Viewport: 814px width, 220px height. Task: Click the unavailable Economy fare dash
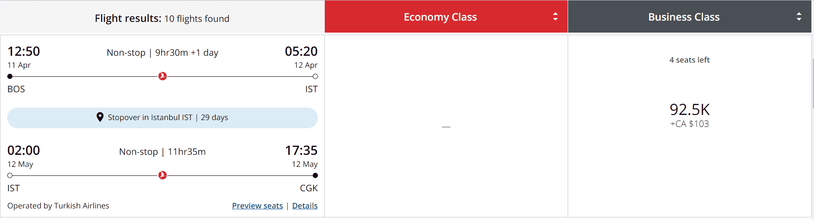pyautogui.click(x=446, y=127)
